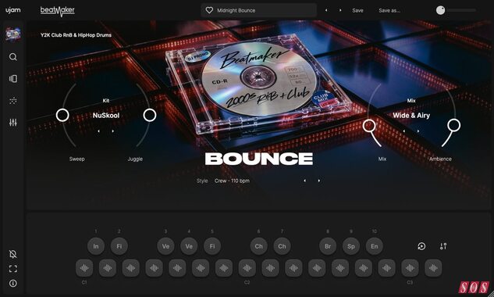Open the info icon in sidebar
The height and width of the screenshot is (297, 494).
coord(13,284)
